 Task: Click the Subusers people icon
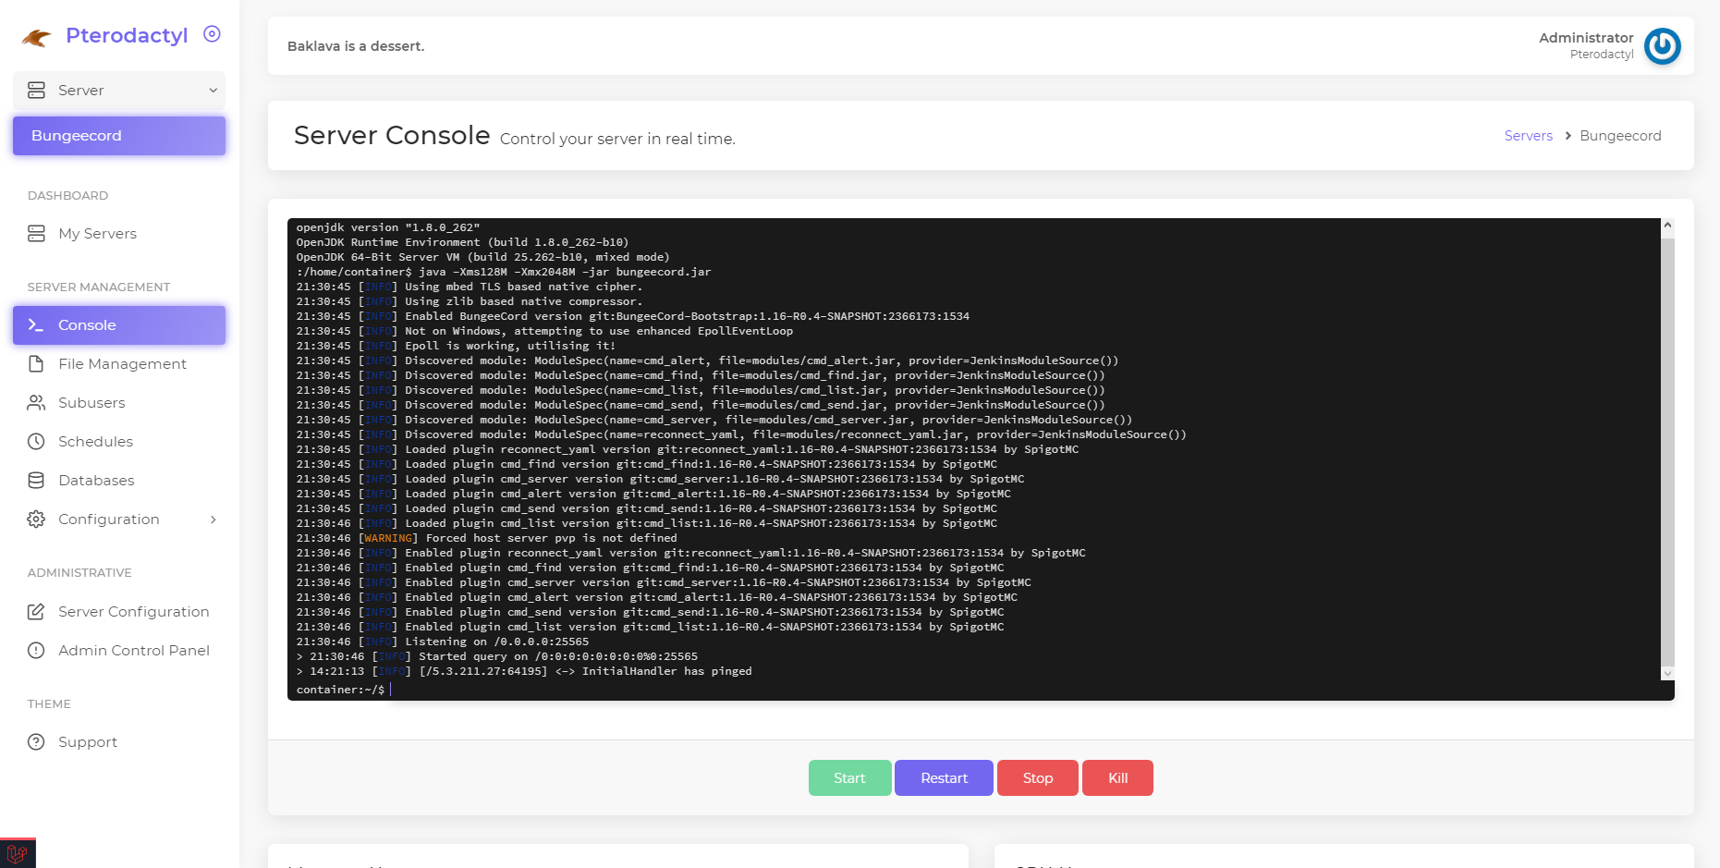(x=36, y=403)
